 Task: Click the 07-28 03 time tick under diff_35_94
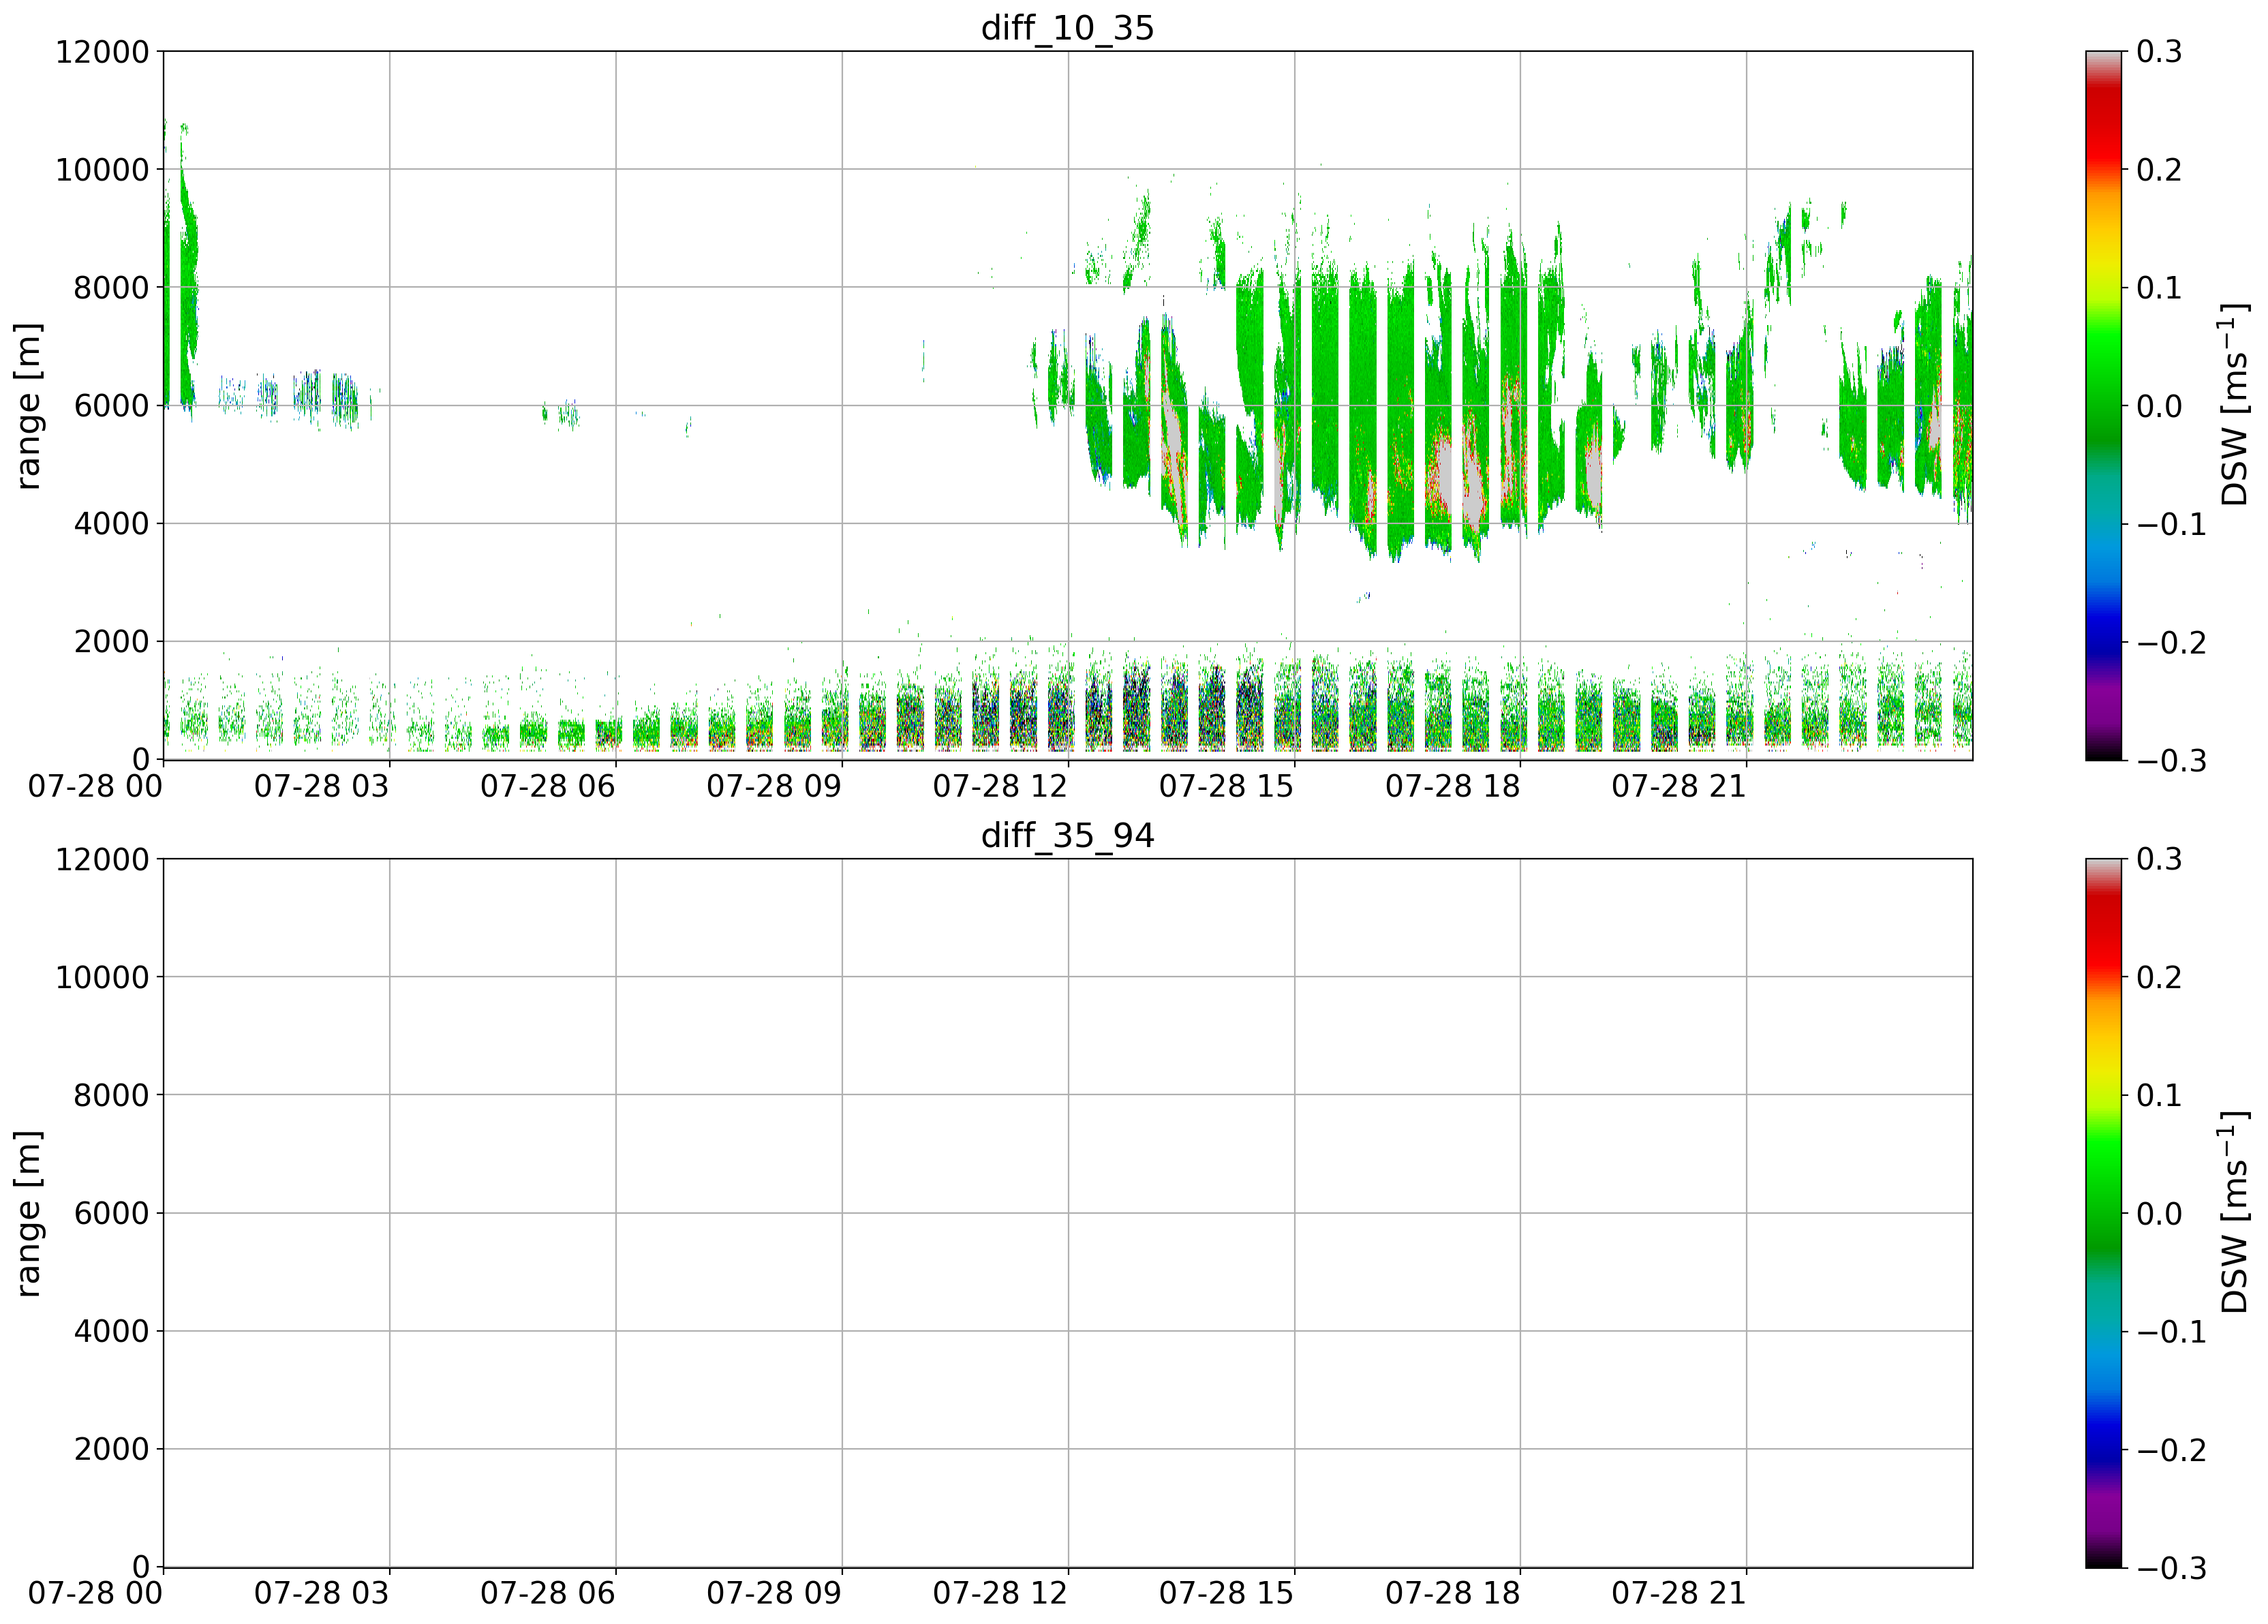coord(321,1594)
